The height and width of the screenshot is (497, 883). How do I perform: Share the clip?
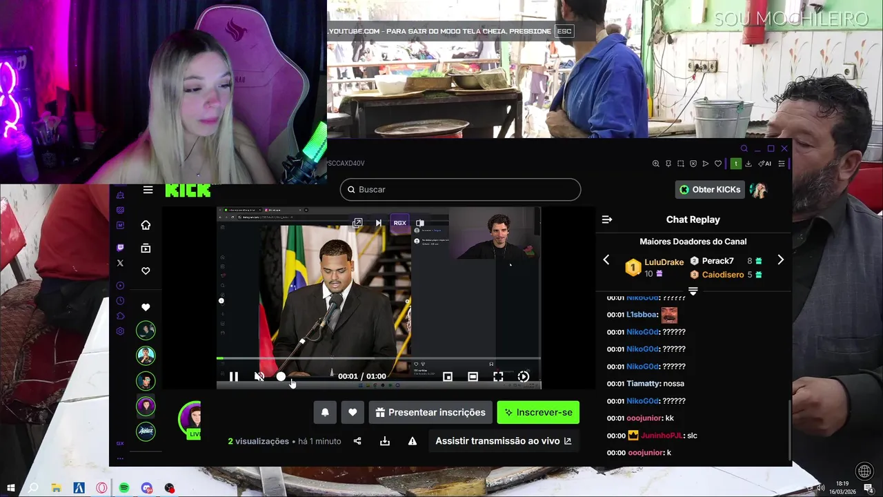[357, 441]
